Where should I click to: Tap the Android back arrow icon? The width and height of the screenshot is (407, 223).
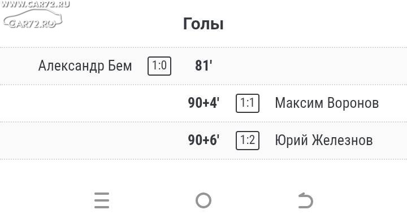pos(305,200)
